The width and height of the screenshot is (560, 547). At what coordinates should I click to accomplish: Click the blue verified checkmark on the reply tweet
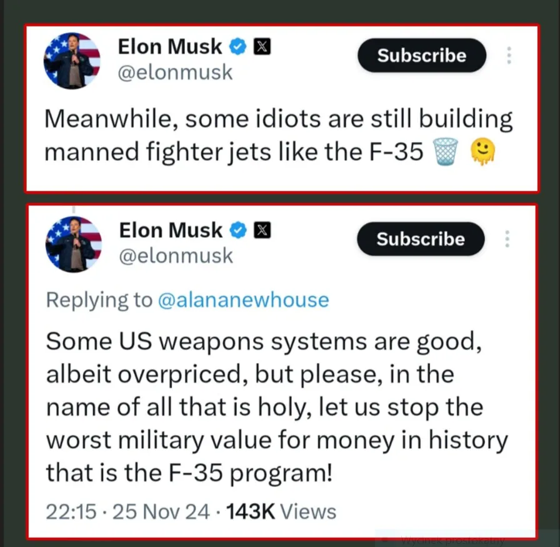236,230
